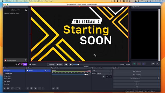
Task: Configure virtual camera gear icon
Action: (159, 78)
